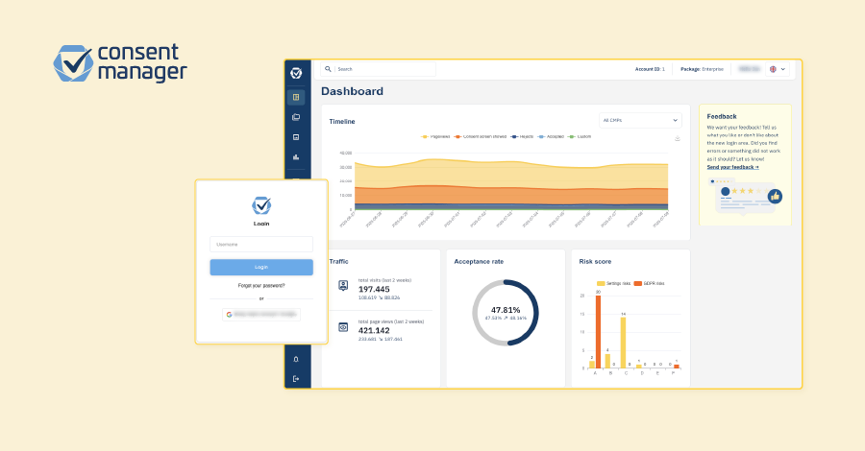Image resolution: width=865 pixels, height=451 pixels.
Task: Click the Username input field
Action: [x=261, y=244]
